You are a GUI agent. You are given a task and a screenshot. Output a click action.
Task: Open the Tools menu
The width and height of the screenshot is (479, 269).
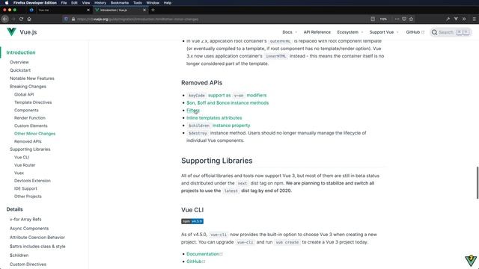click(138, 3)
